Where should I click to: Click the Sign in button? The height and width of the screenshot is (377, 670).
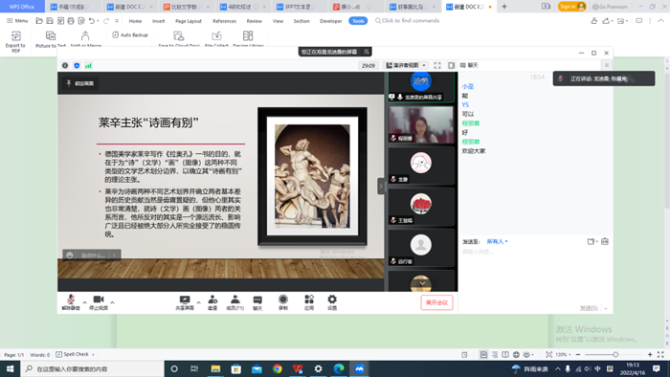(571, 7)
